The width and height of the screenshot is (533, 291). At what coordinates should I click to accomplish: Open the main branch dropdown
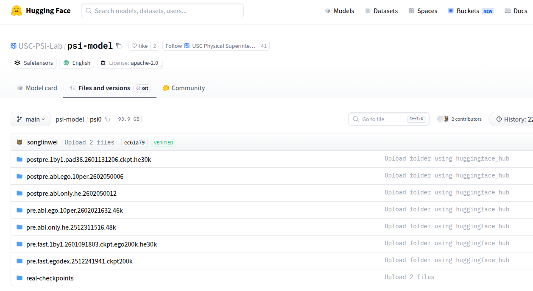point(31,119)
